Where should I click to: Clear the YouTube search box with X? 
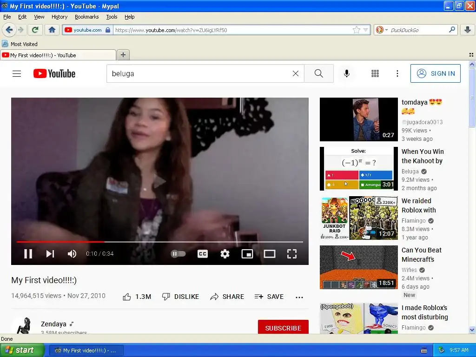tap(295, 73)
